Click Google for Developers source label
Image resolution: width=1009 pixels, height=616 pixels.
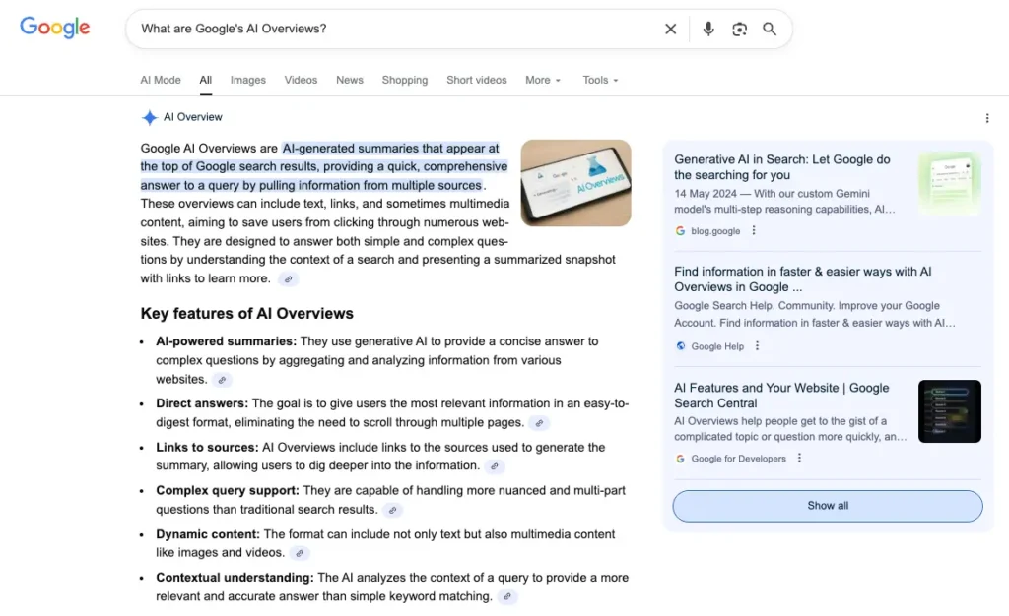coord(739,459)
